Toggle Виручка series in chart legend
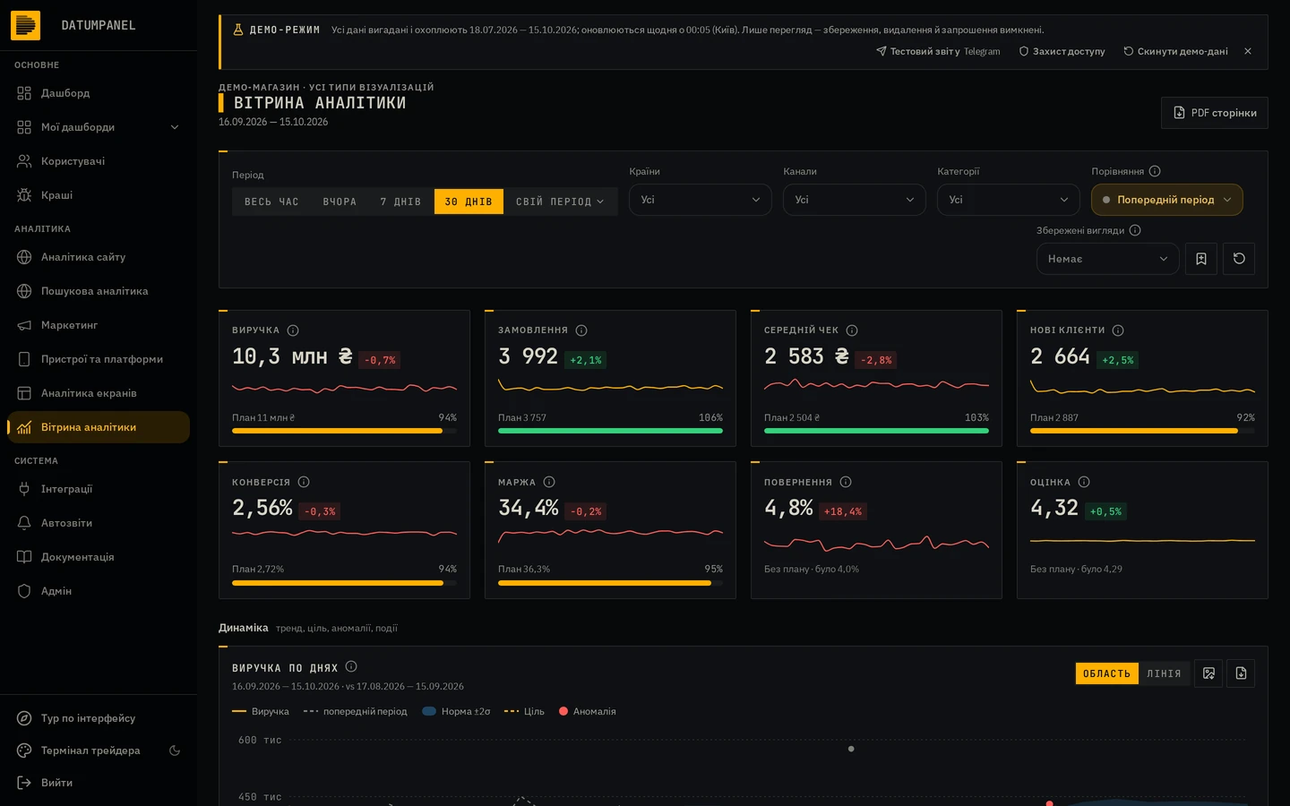Viewport: 1290px width, 806px height. coord(261,711)
